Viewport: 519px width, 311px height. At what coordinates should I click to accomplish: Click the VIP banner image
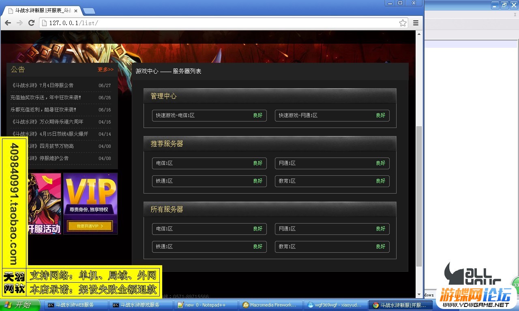click(90, 204)
